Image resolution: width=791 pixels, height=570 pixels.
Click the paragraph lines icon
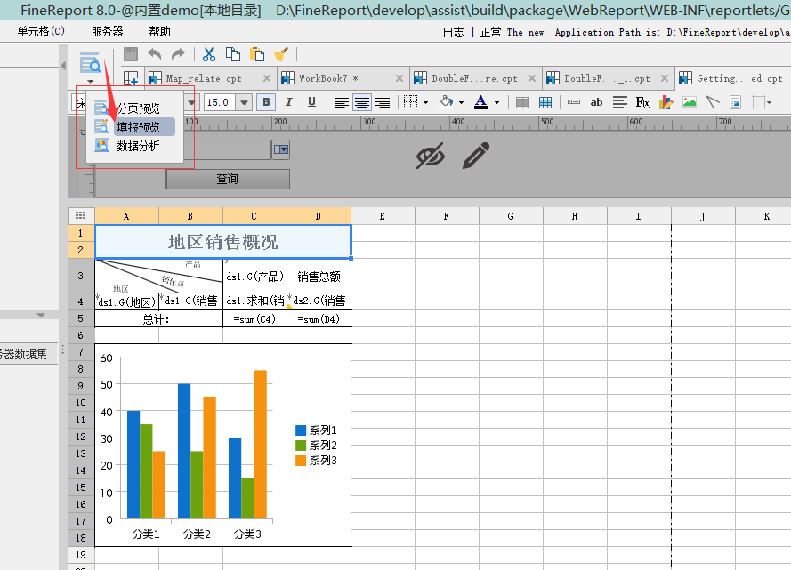coord(620,102)
